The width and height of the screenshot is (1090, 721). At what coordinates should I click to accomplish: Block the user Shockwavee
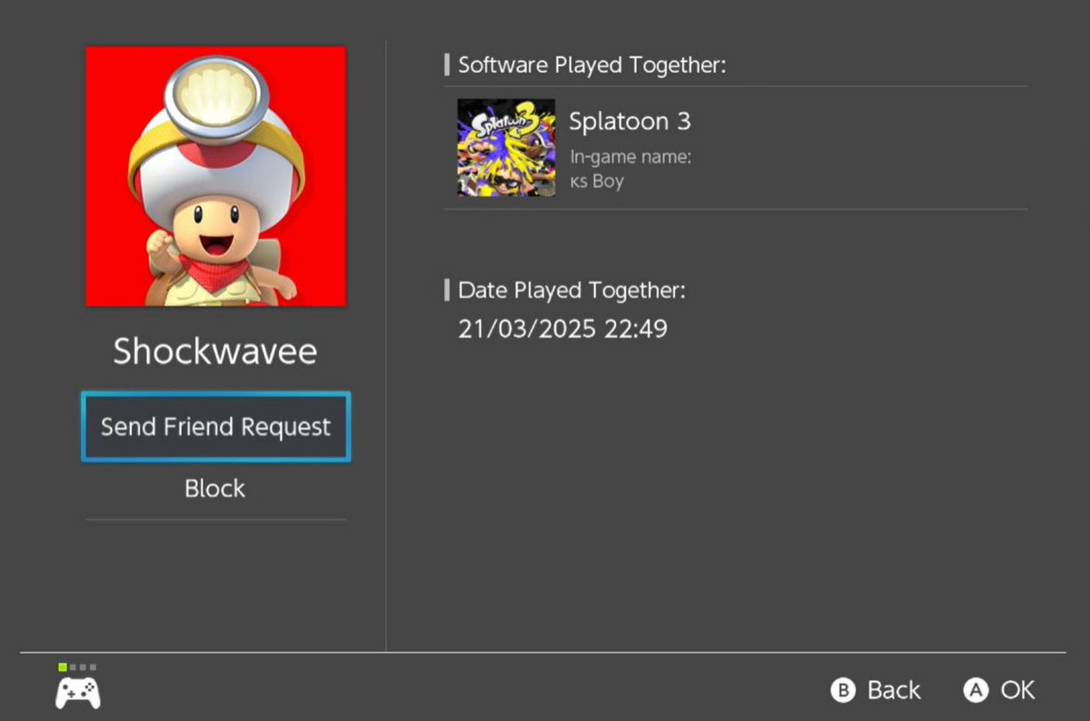pyautogui.click(x=215, y=489)
